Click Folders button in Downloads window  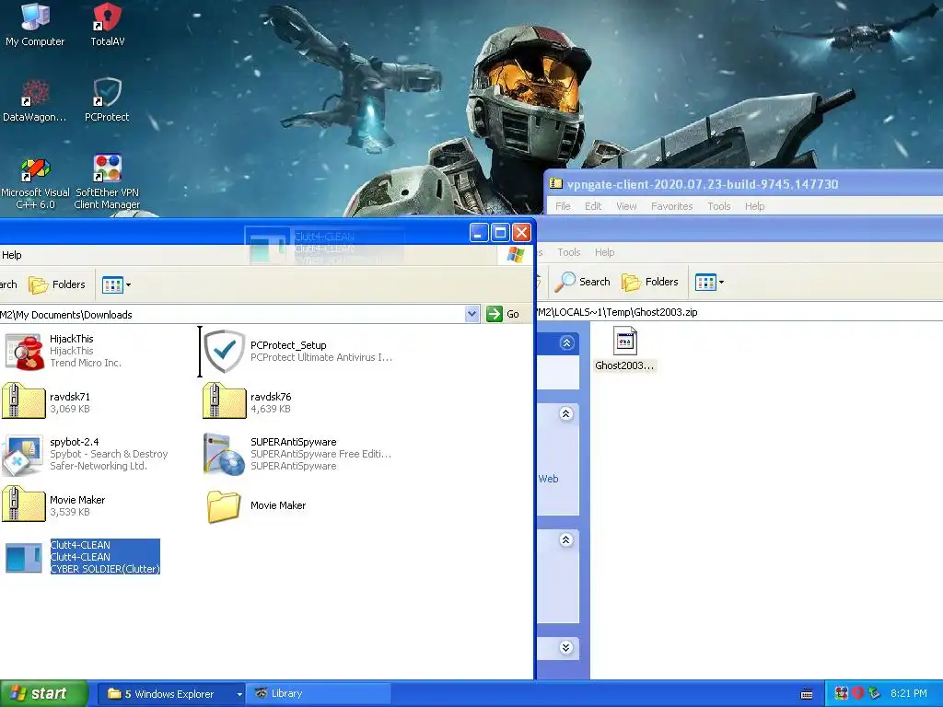tap(58, 284)
